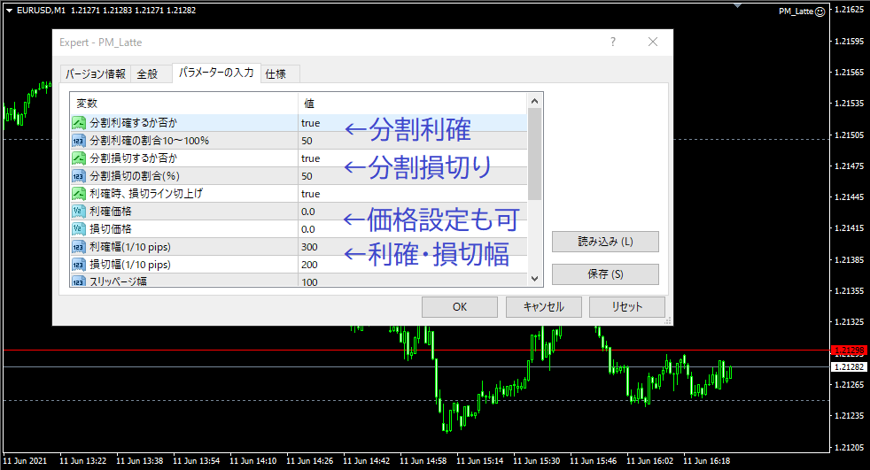
Task: Click the bool icon beside 分割利確するか否か
Action: pos(79,123)
